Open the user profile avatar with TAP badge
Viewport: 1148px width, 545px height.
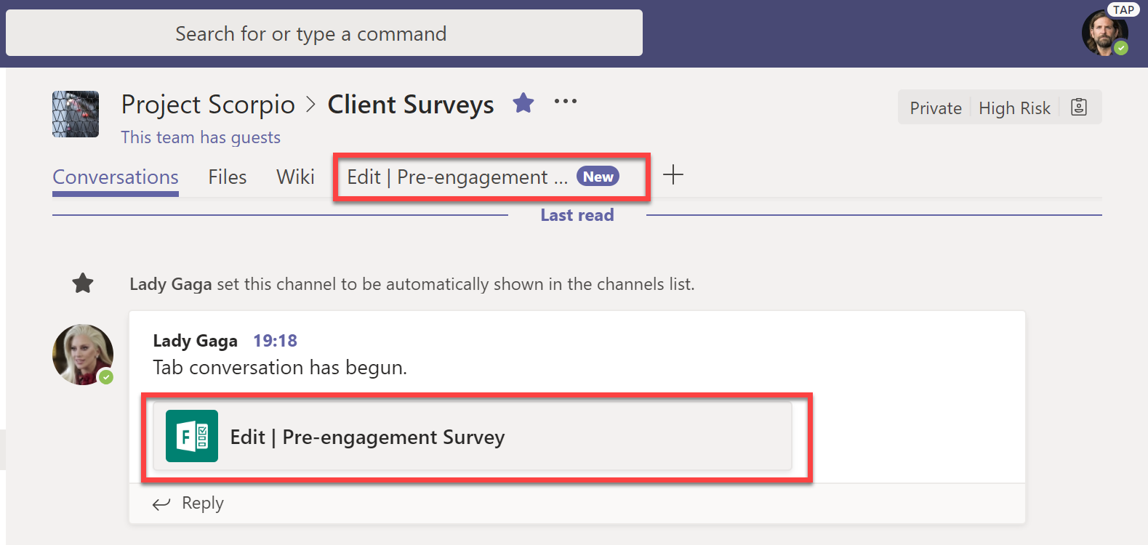(1105, 33)
